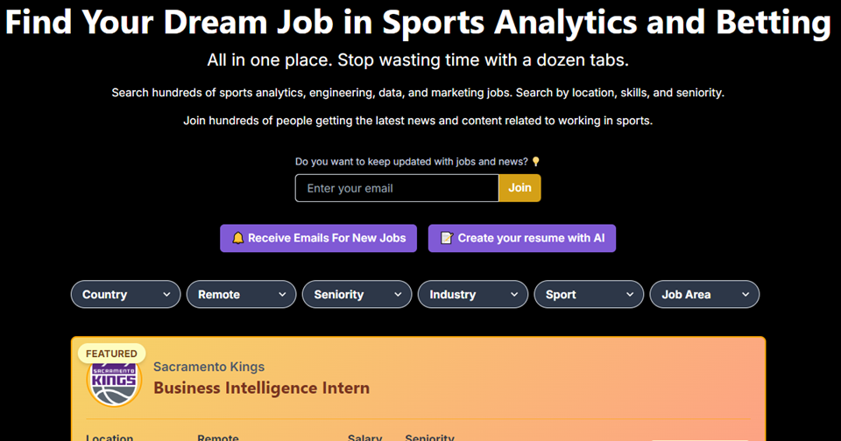This screenshot has width=841, height=441.
Task: Open the Seniority filter dropdown
Action: [x=357, y=295]
